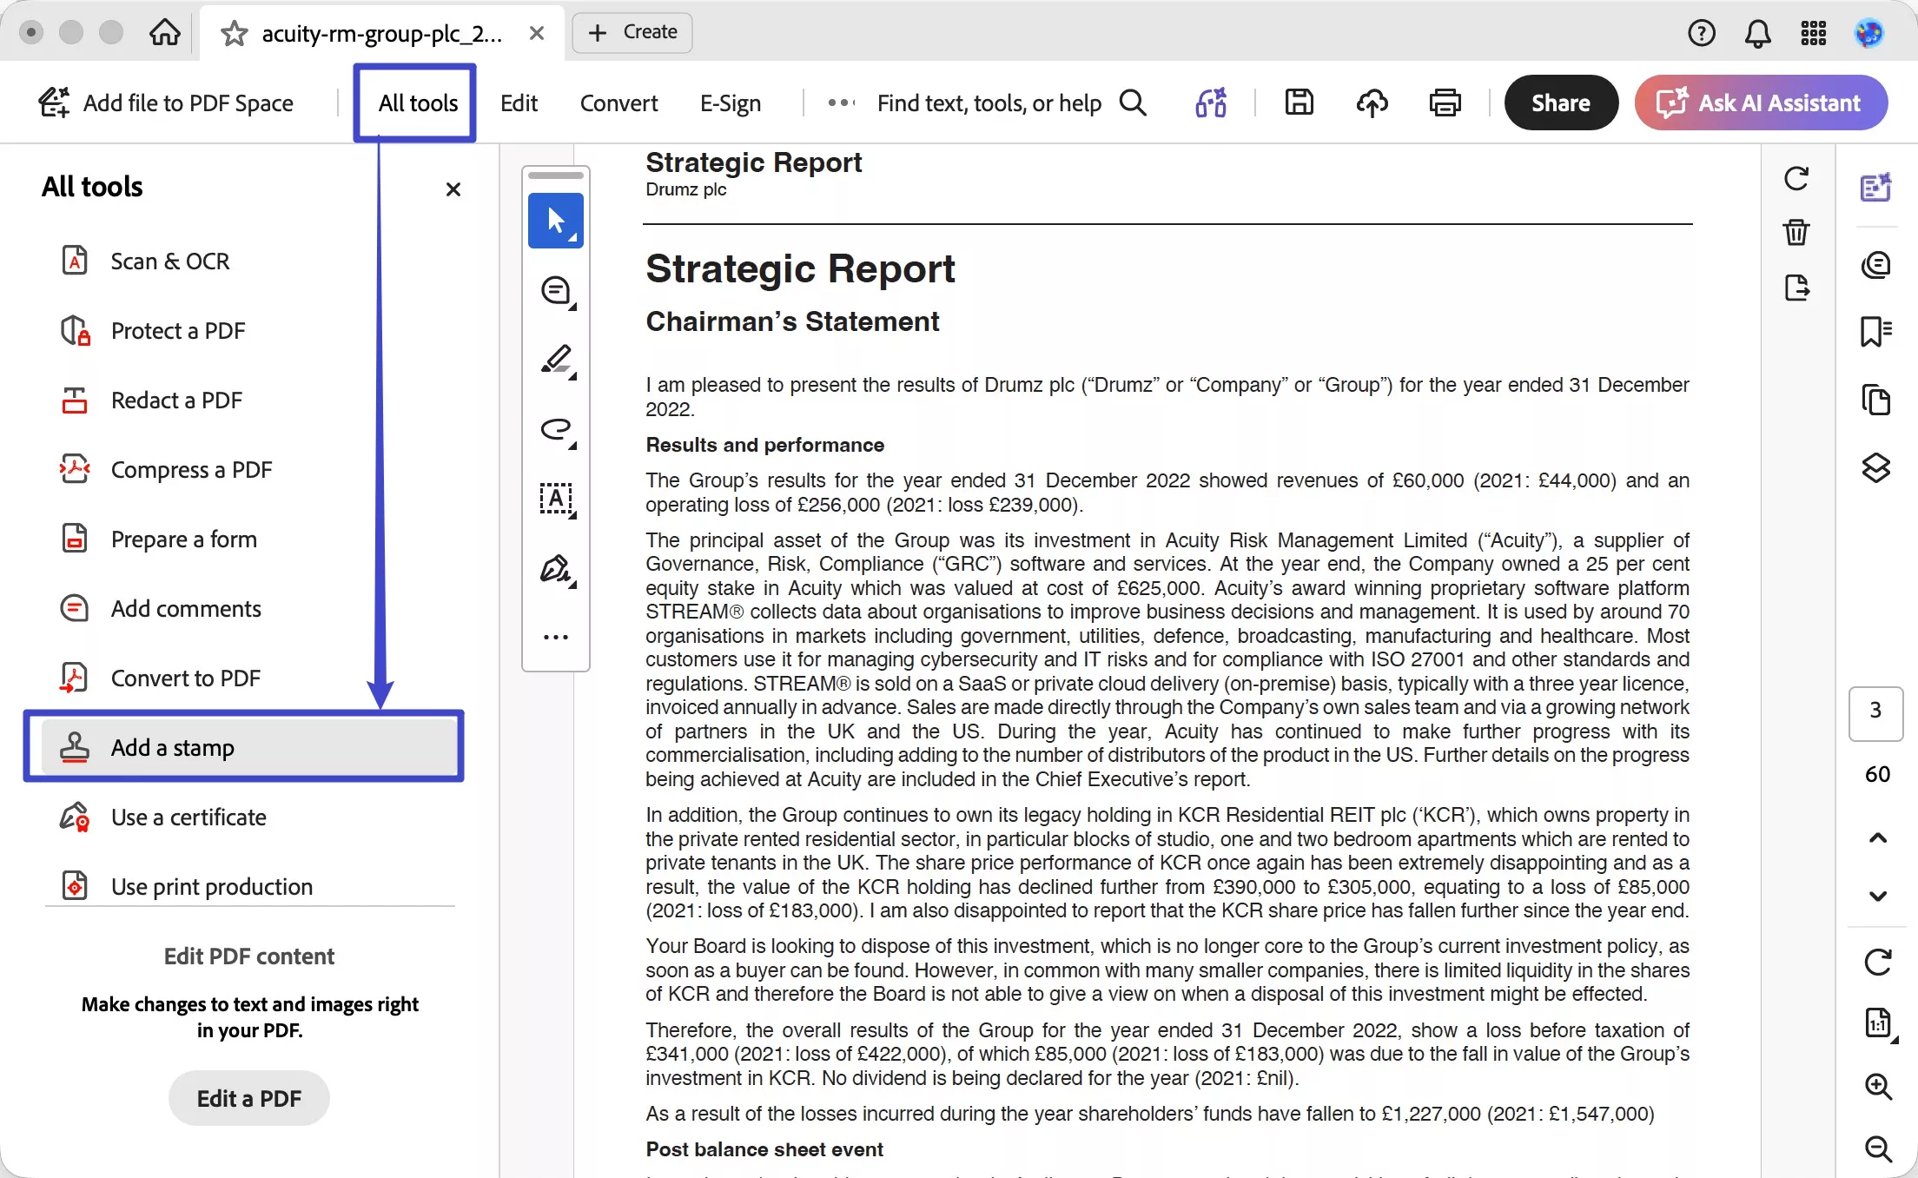Show more quick tools ellipsis
This screenshot has height=1178, width=1918.
point(556,637)
